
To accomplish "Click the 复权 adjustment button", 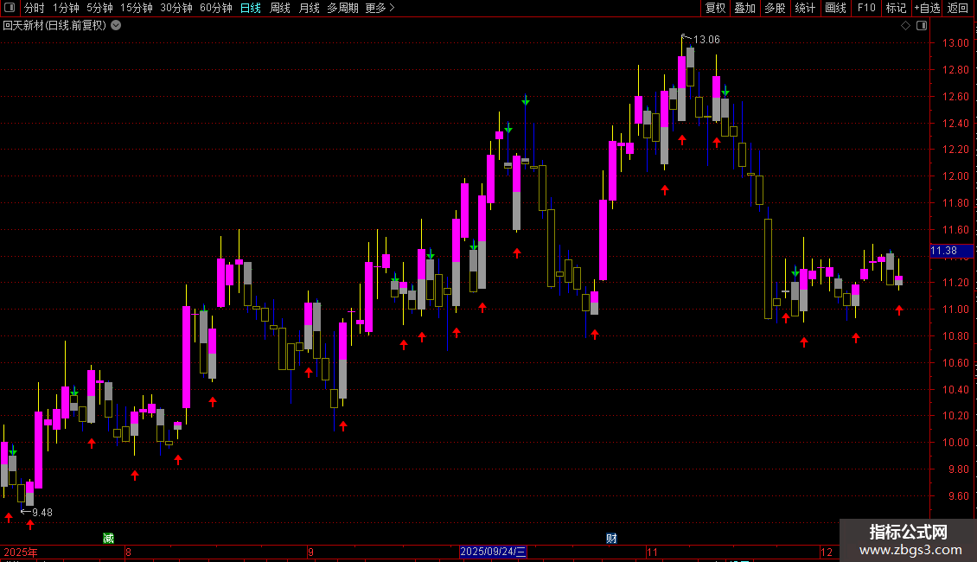I will tap(715, 8).
